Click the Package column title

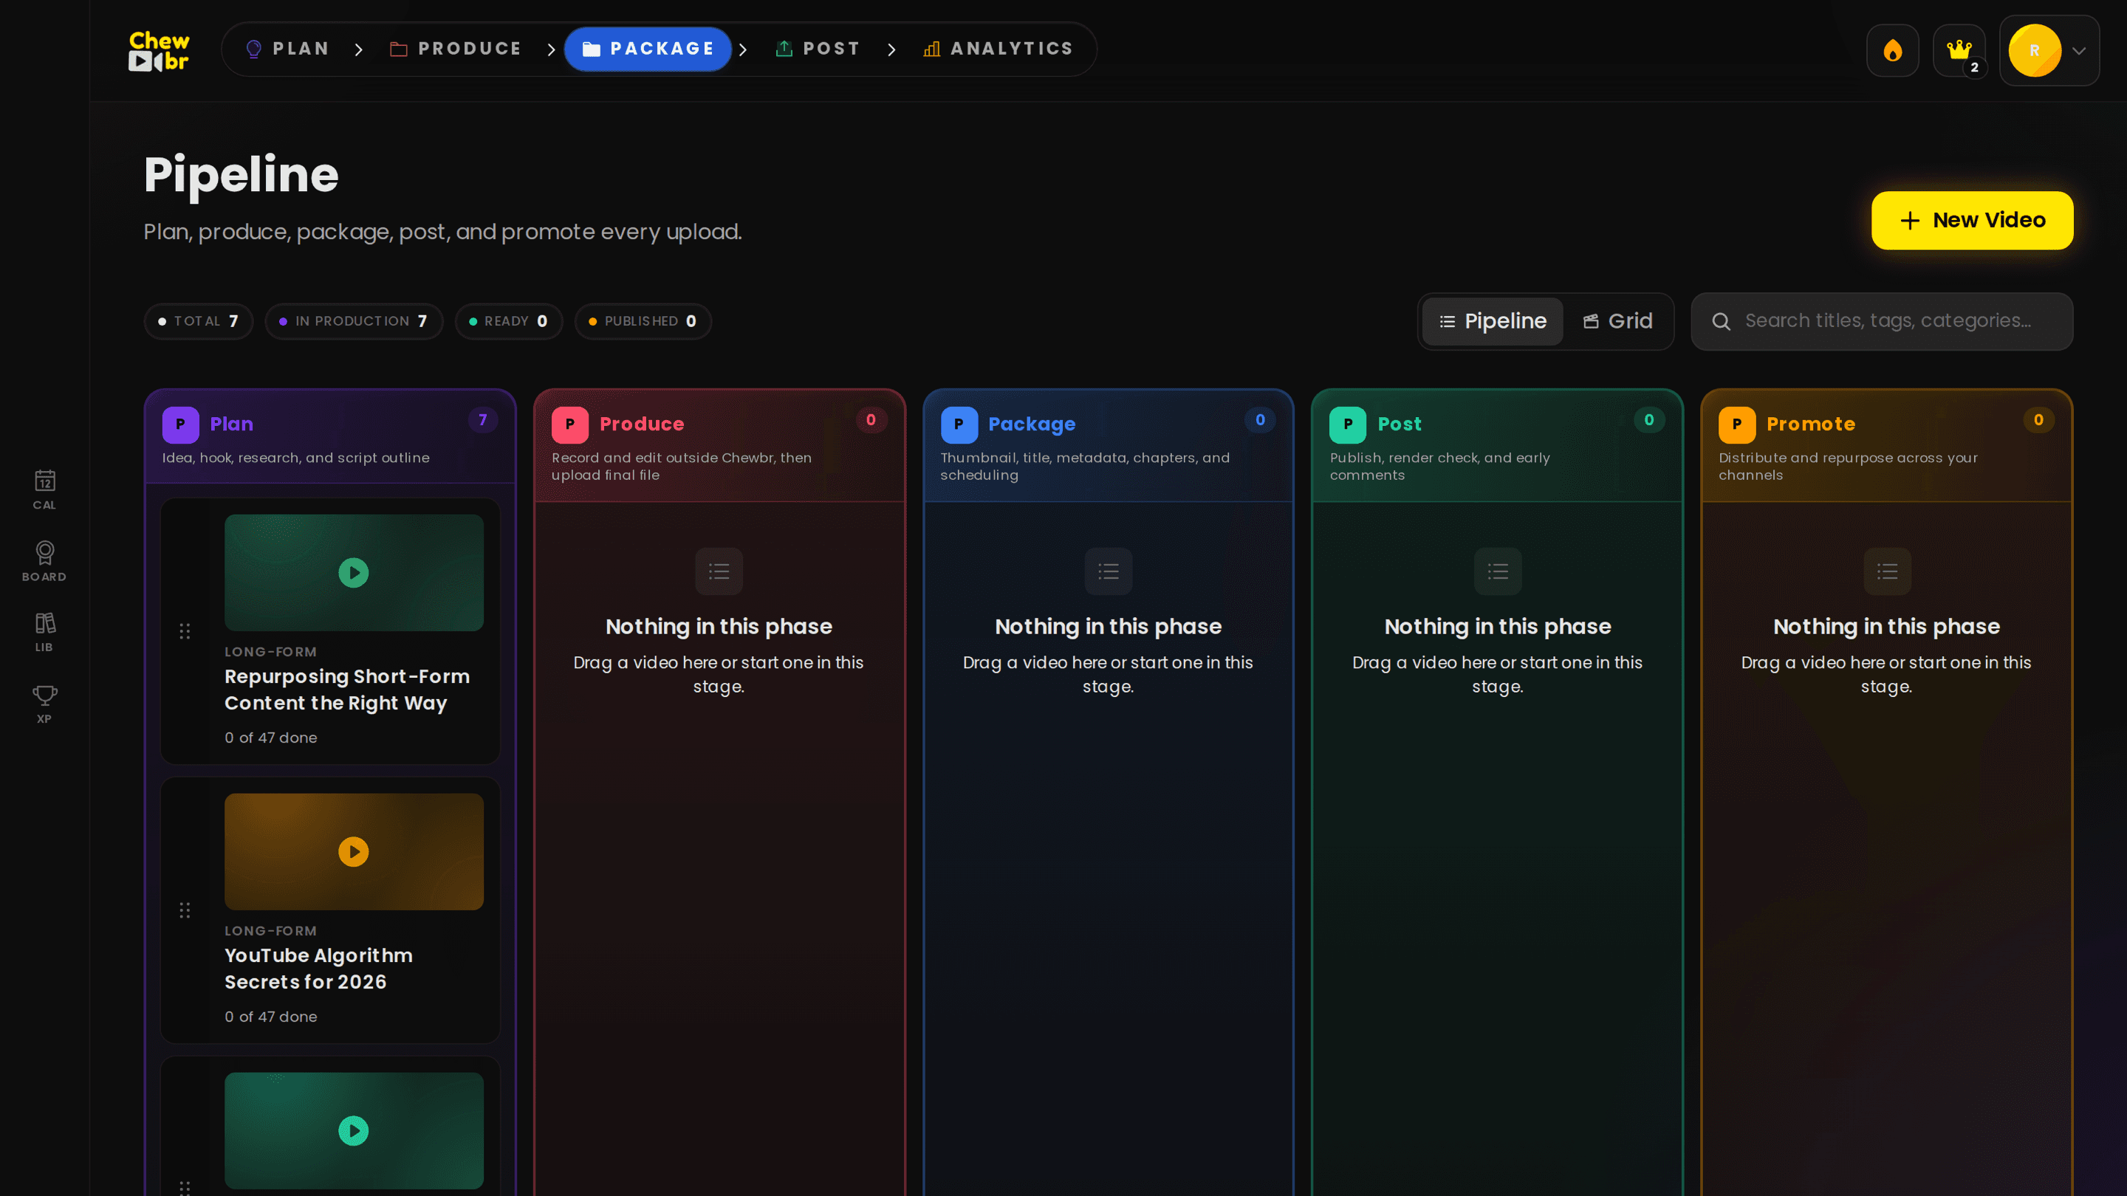click(x=1032, y=425)
